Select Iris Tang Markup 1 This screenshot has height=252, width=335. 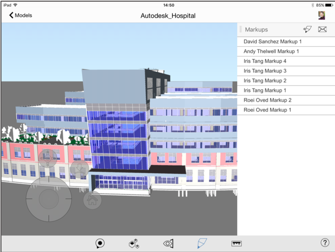tap(286, 91)
